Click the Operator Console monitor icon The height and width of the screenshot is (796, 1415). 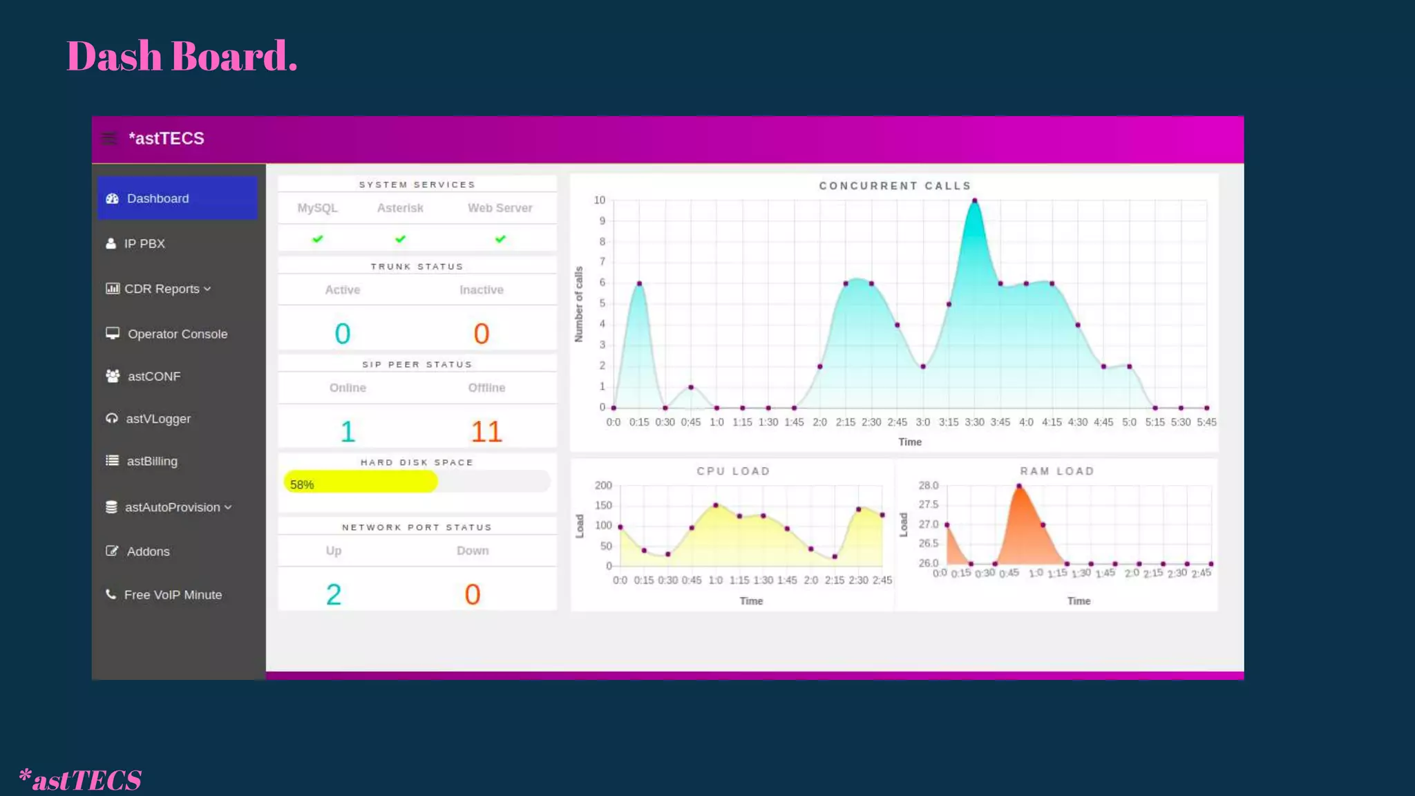[113, 334]
